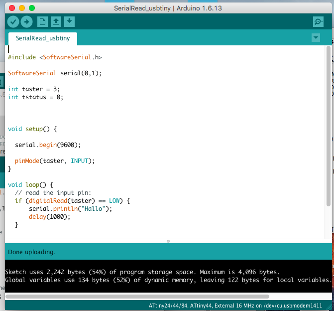The width and height of the screenshot is (334, 311).
Task: Upload the sketch using the arrow button
Action: (26, 22)
